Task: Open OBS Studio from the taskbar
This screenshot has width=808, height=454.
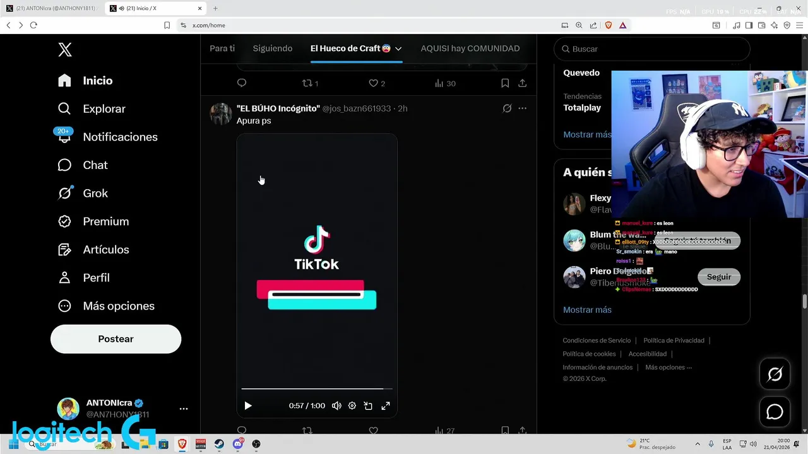Action: [256, 444]
